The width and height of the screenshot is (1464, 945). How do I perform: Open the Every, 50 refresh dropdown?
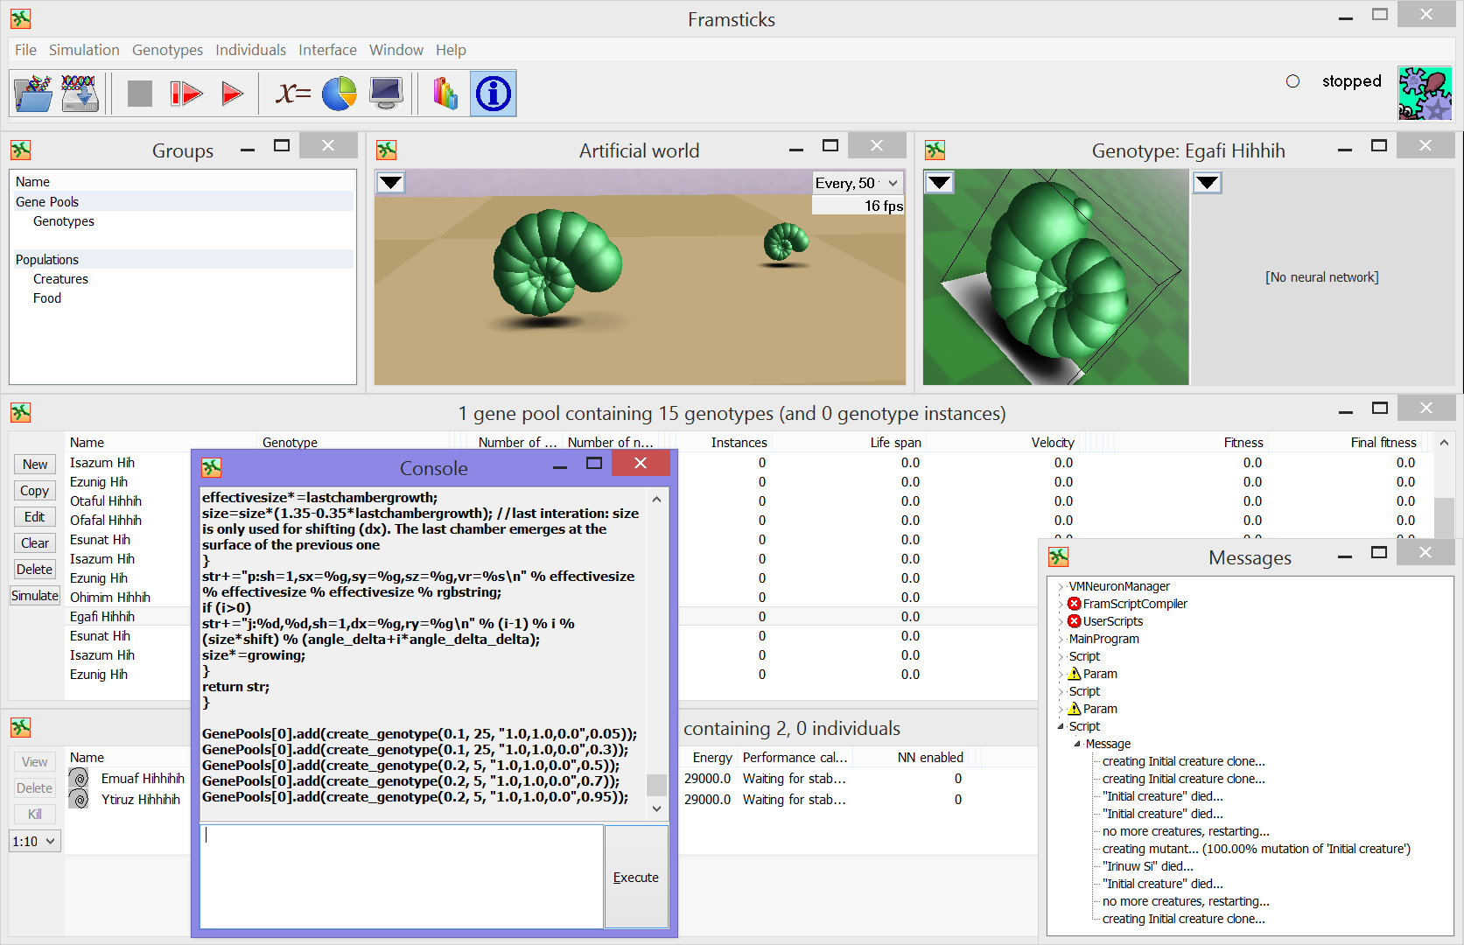click(x=857, y=183)
